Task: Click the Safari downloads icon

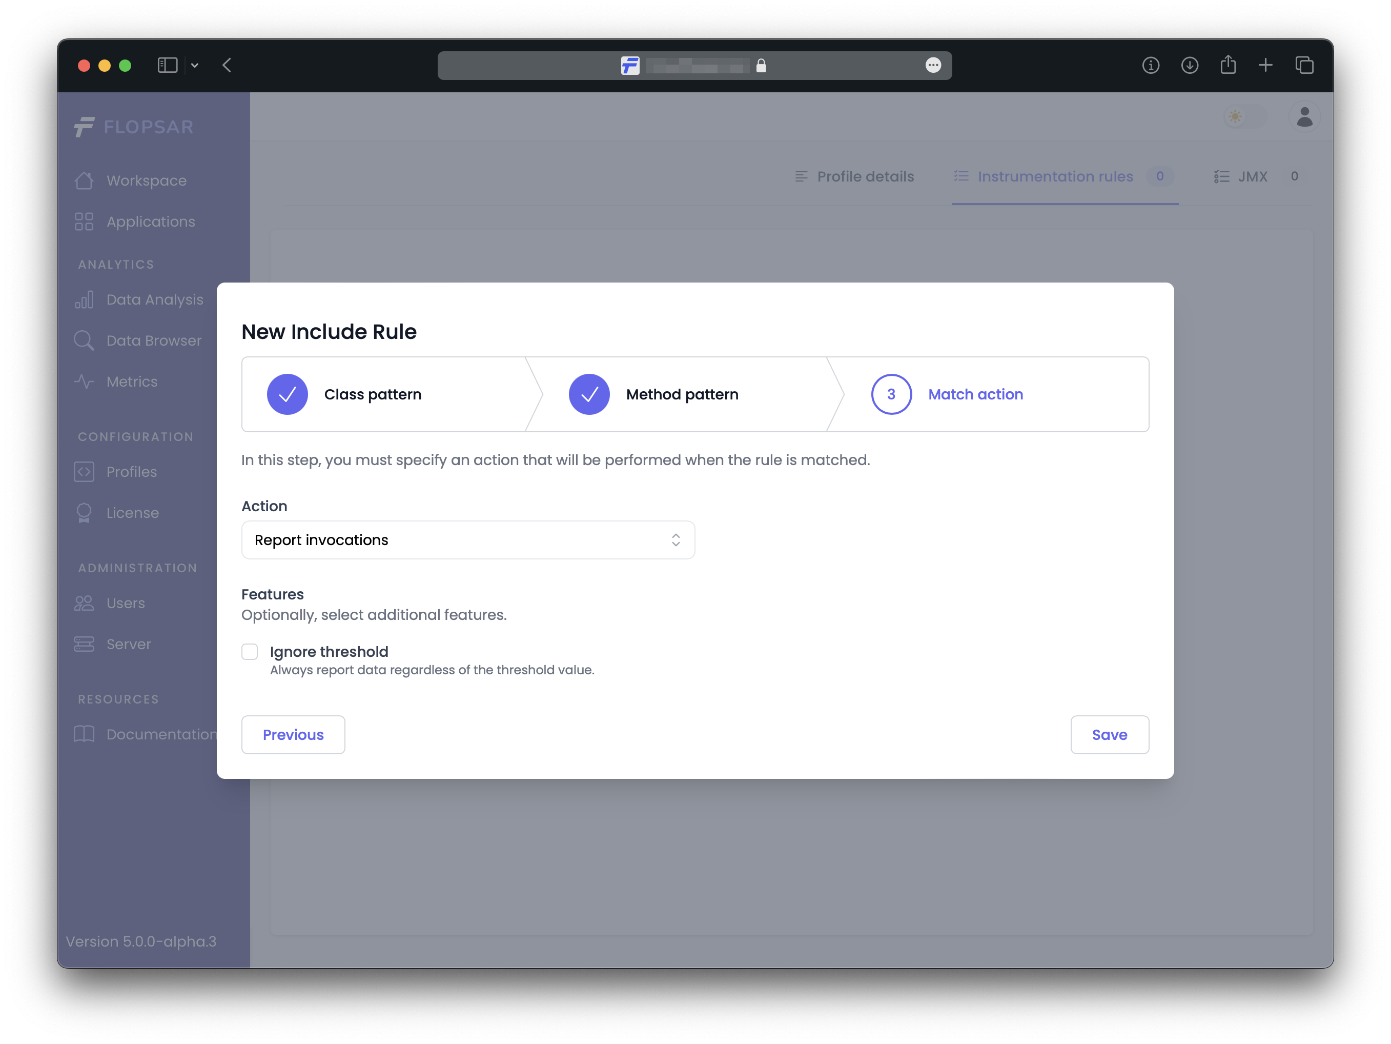Action: click(1189, 66)
